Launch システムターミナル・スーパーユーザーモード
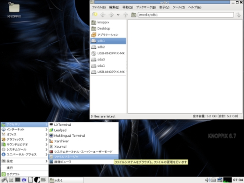This screenshot has width=244, height=183. coord(83,152)
